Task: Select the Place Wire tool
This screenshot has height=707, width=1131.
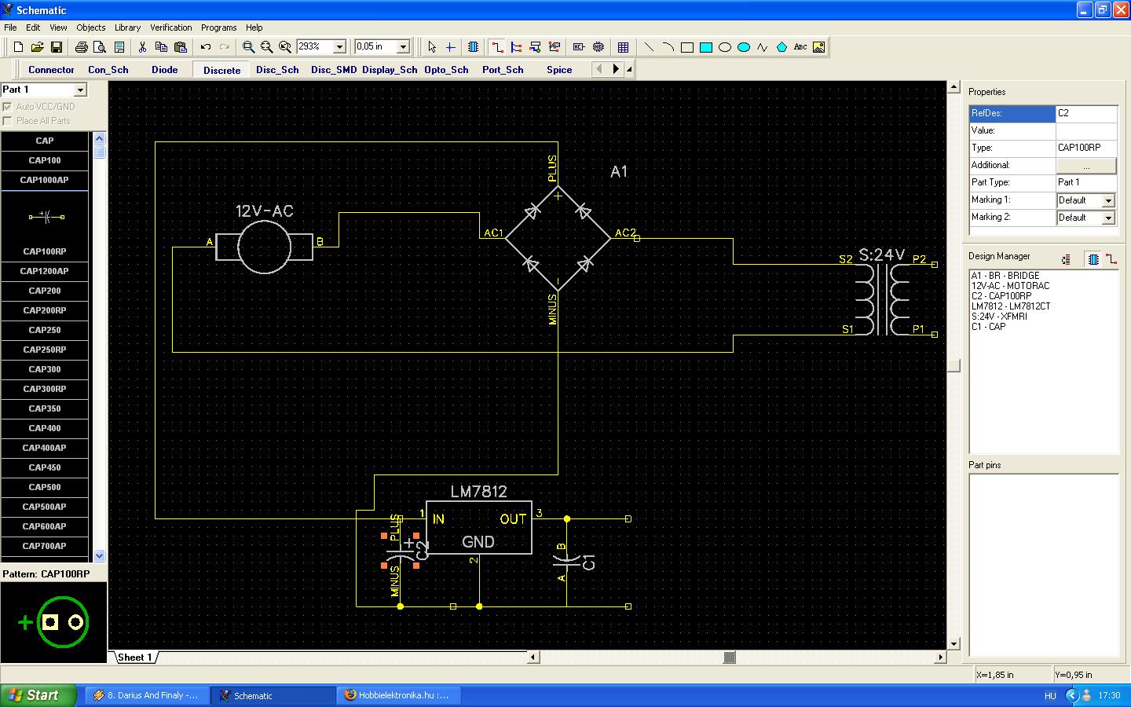Action: point(497,47)
